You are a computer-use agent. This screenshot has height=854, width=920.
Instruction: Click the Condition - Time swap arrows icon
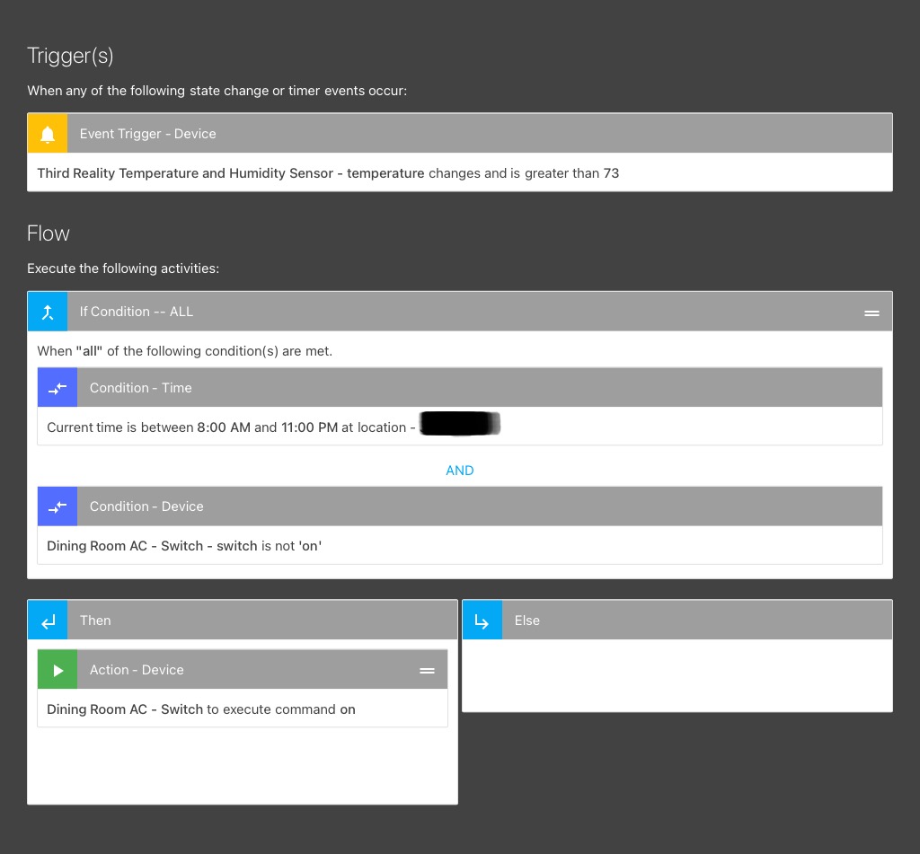tap(57, 388)
